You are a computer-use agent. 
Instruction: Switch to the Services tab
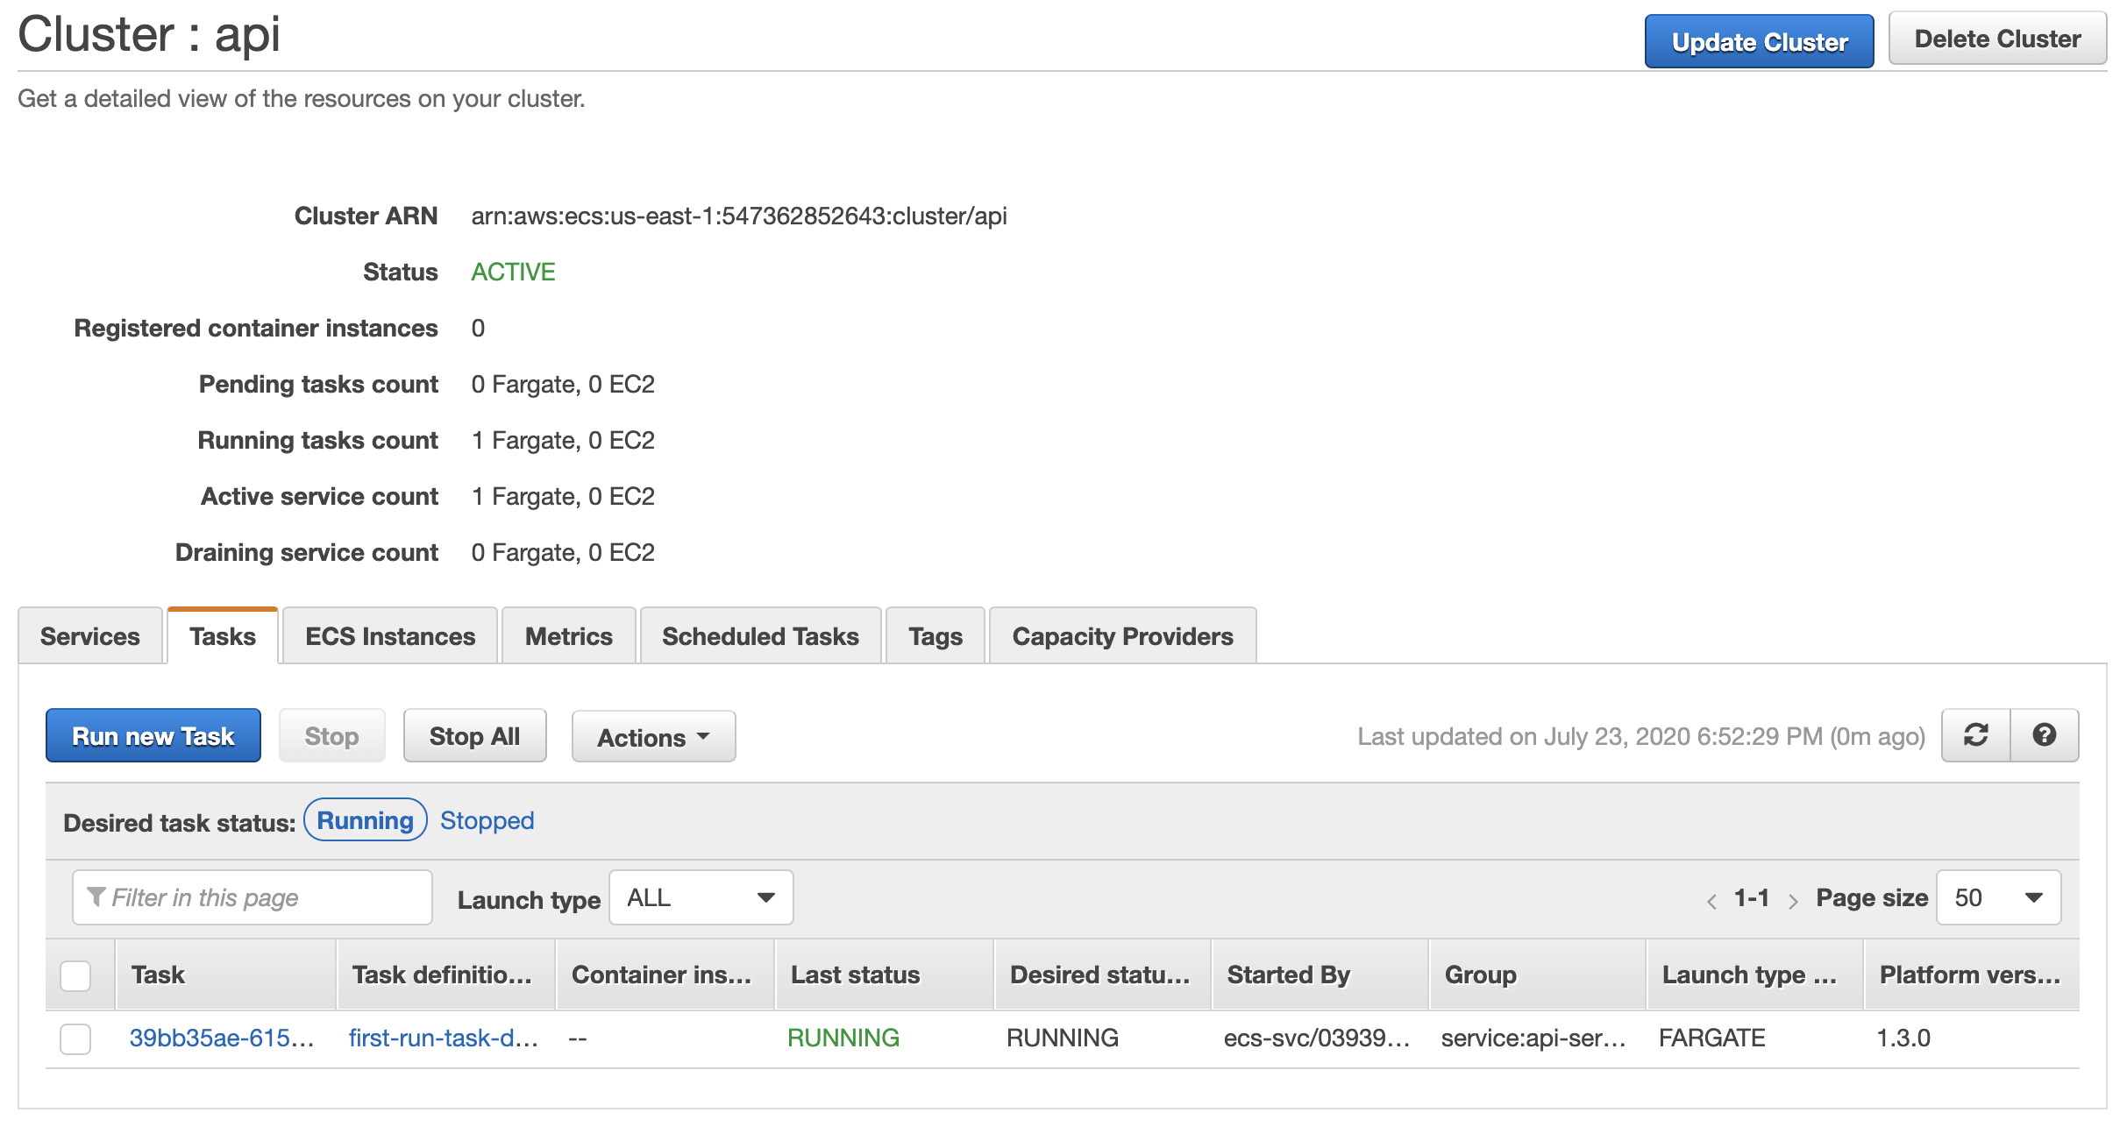pos(90,636)
